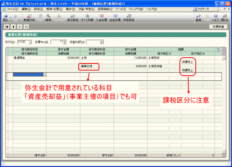Click the 20,000,000 debit amount in 普通預金 row
Viewport: 232px width, 167px height.
click(x=63, y=58)
